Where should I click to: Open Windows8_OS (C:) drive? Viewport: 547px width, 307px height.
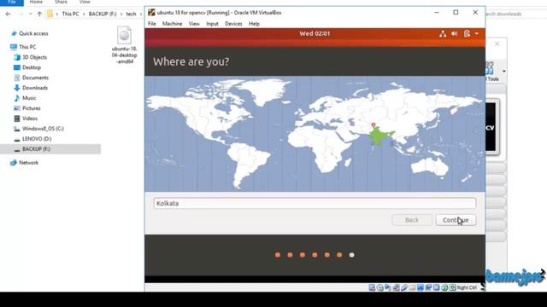tap(43, 129)
